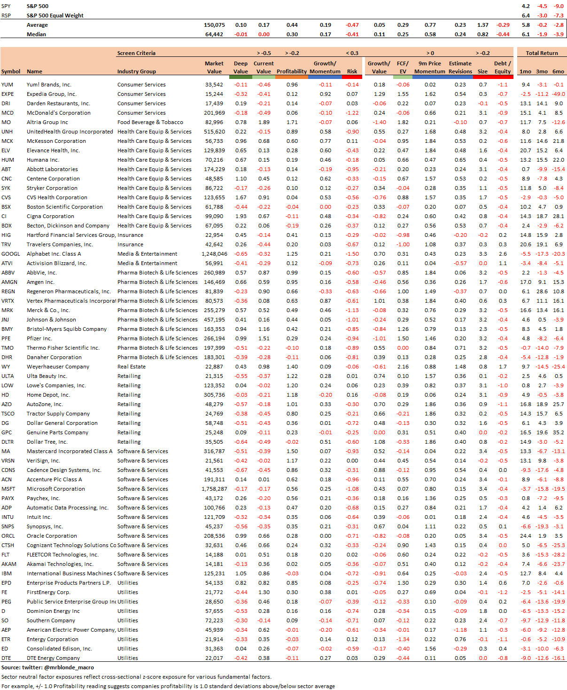Image resolution: width=567 pixels, height=690 pixels.
Task: Click Expedia 6mo return -49.0
Action: coord(558,94)
